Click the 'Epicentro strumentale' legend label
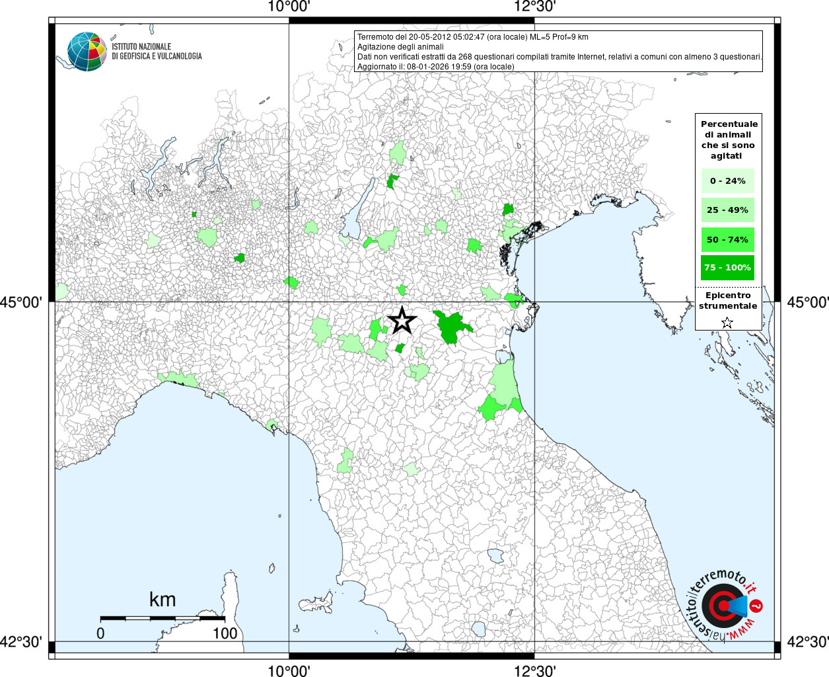Screen dimensions: 829x677 click(728, 301)
